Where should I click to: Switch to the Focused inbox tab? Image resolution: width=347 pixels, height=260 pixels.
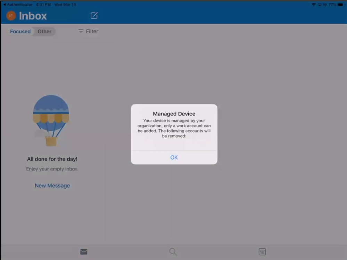[20, 31]
